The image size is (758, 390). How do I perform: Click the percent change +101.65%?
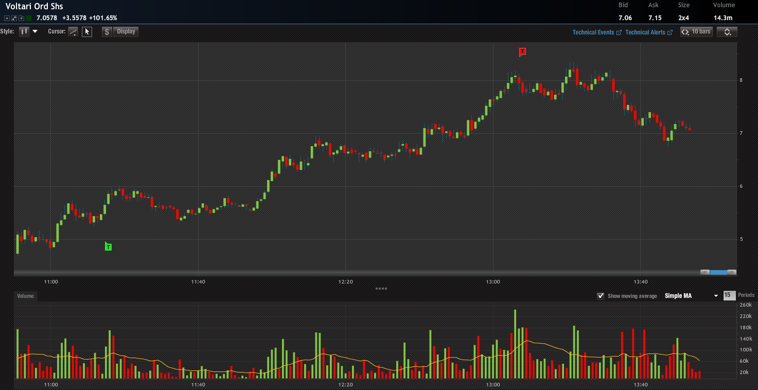tap(102, 18)
